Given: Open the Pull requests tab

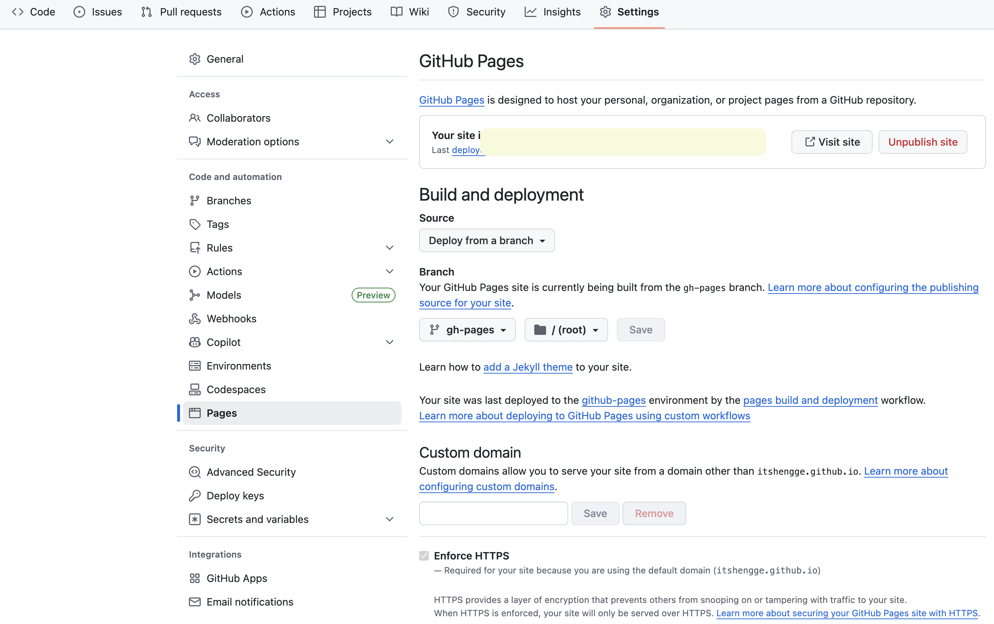Looking at the screenshot, I should (181, 12).
